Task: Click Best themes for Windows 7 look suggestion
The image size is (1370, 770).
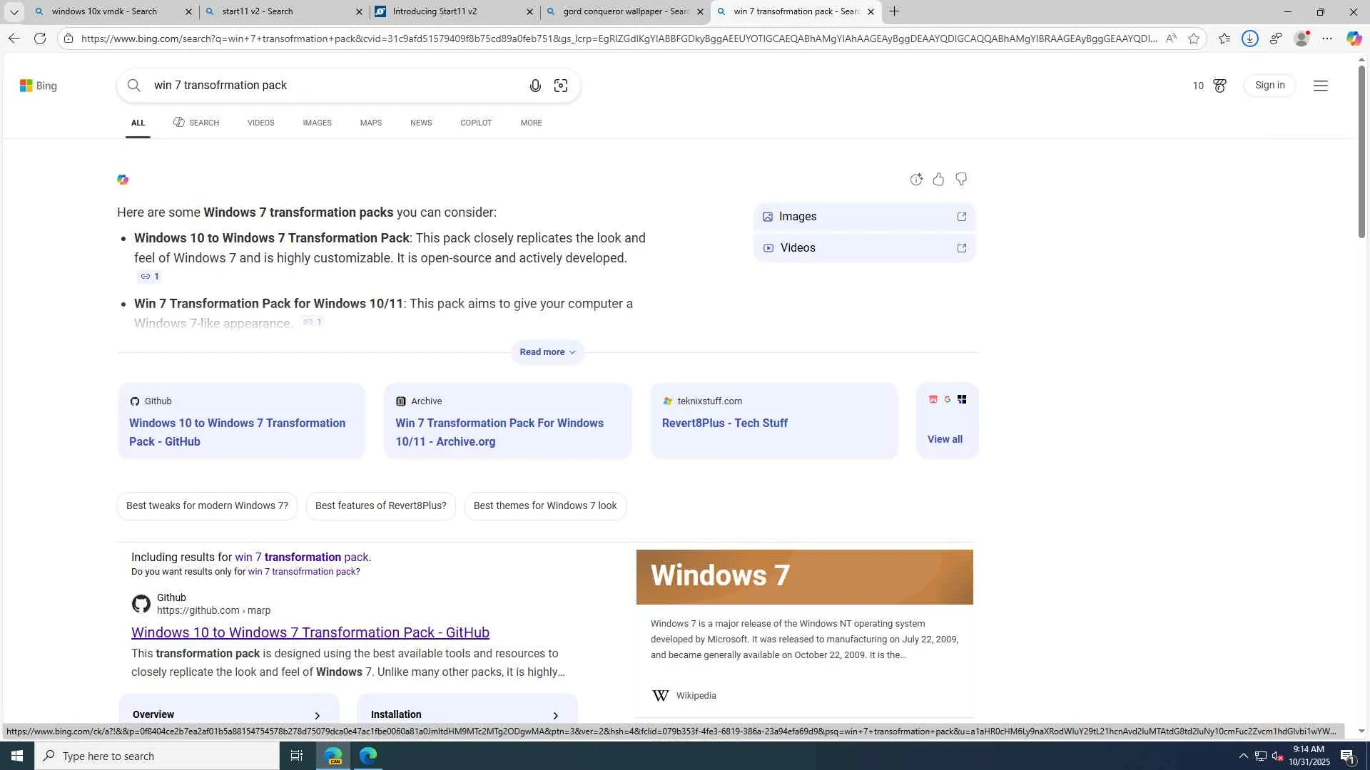Action: (544, 505)
